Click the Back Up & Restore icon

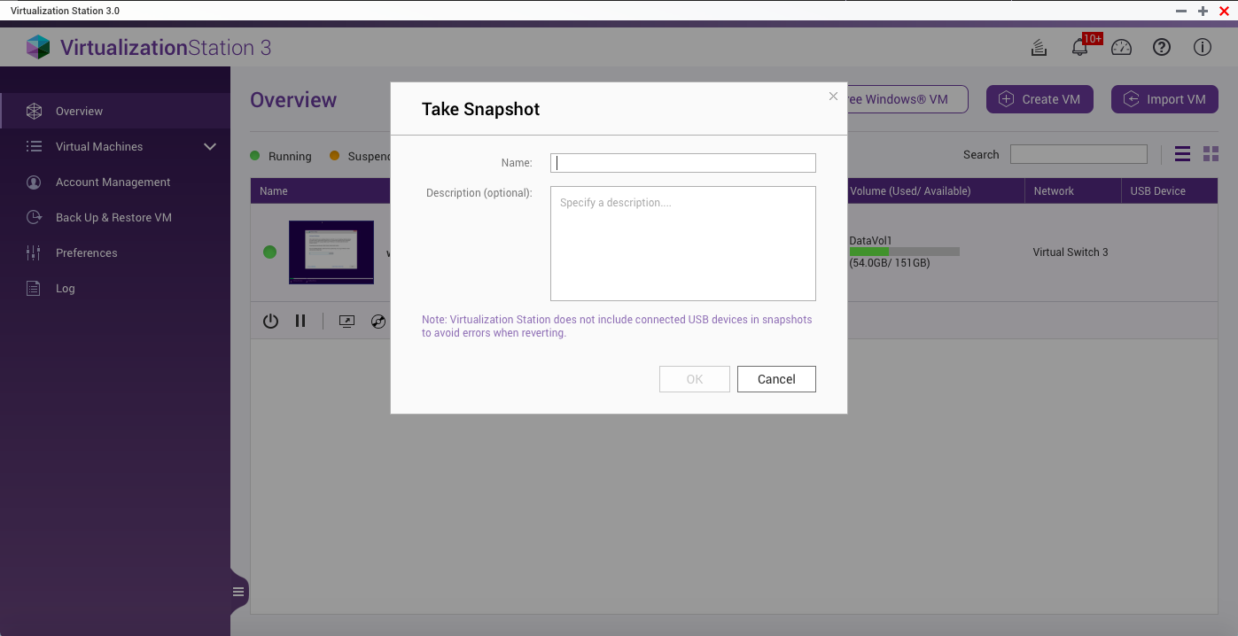pyautogui.click(x=34, y=217)
